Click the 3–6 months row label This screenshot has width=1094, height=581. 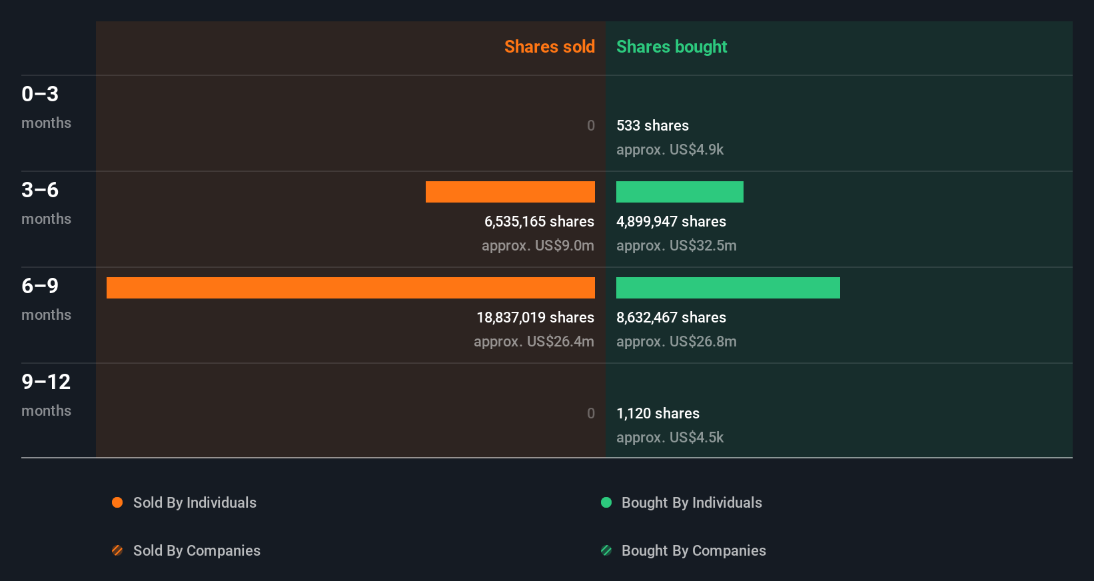pyautogui.click(x=46, y=203)
